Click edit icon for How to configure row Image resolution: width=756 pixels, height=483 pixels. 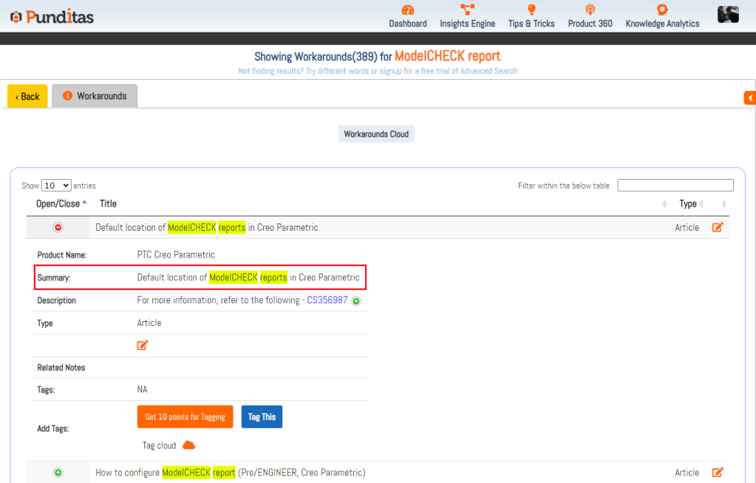pos(718,472)
